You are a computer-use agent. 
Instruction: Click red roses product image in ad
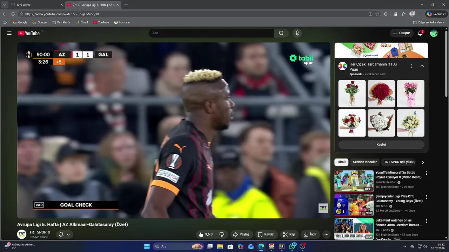381,94
